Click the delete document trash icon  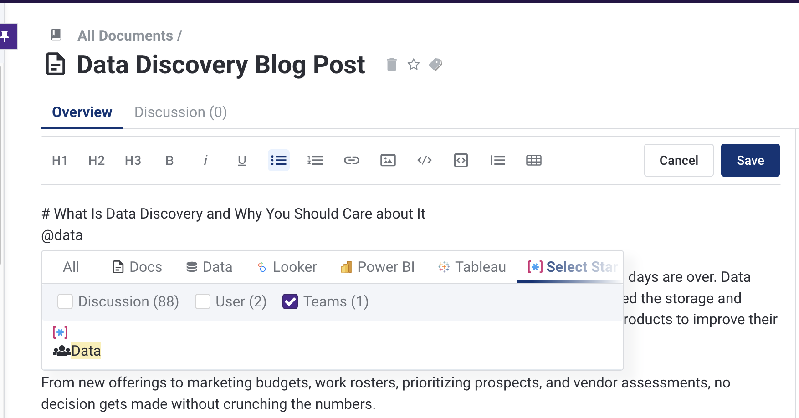pos(391,65)
